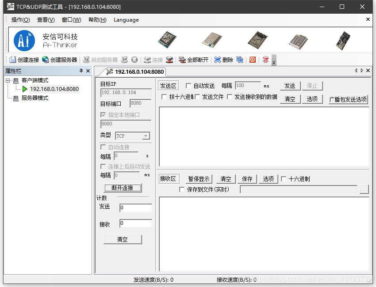
Task: Click the second module image in banner
Action: point(212,40)
